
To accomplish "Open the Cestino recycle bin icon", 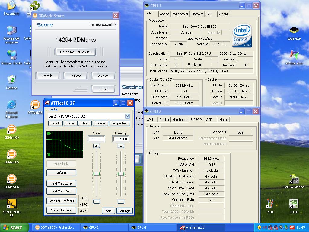I will click(12, 82).
